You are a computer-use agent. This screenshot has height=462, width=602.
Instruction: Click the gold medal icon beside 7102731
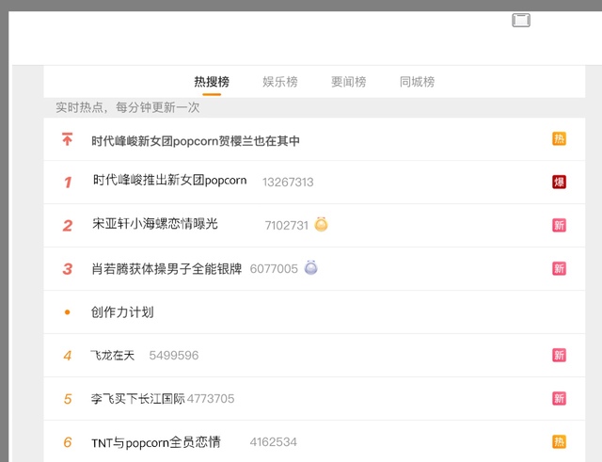pos(322,224)
